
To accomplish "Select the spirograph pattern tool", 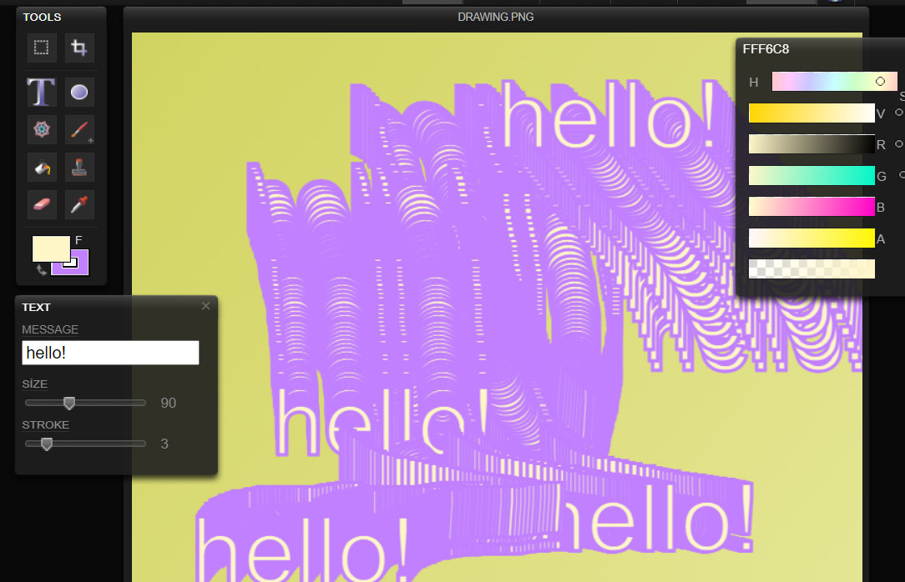I will coord(41,129).
